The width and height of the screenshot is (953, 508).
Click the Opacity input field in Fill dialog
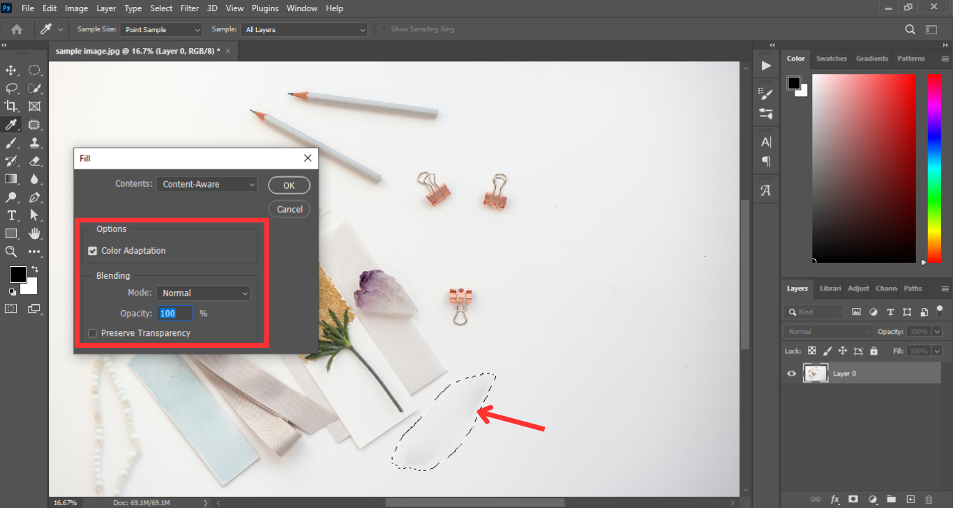tap(174, 314)
